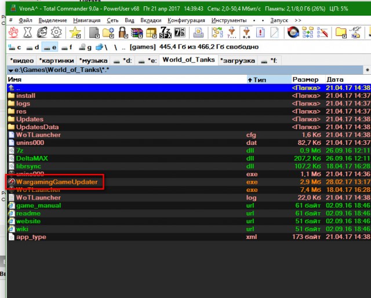
Task: Expand the path history arrow before e:\Games
Action: pyautogui.click(x=10, y=70)
